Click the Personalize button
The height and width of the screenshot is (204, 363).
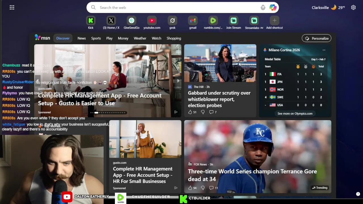(316, 39)
